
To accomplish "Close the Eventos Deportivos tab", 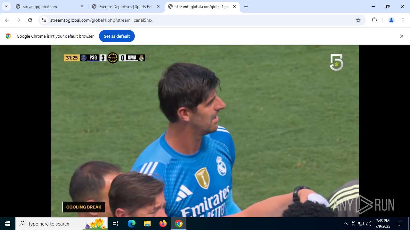I will pyautogui.click(x=158, y=6).
